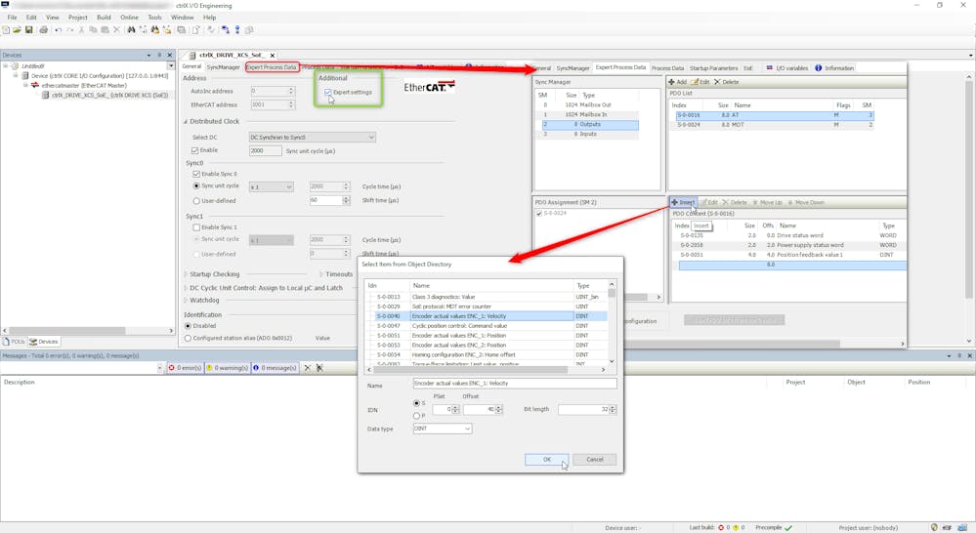Viewport: 976px width, 533px height.
Task: Click Insert in the PDO Content toolbar
Action: click(x=683, y=202)
